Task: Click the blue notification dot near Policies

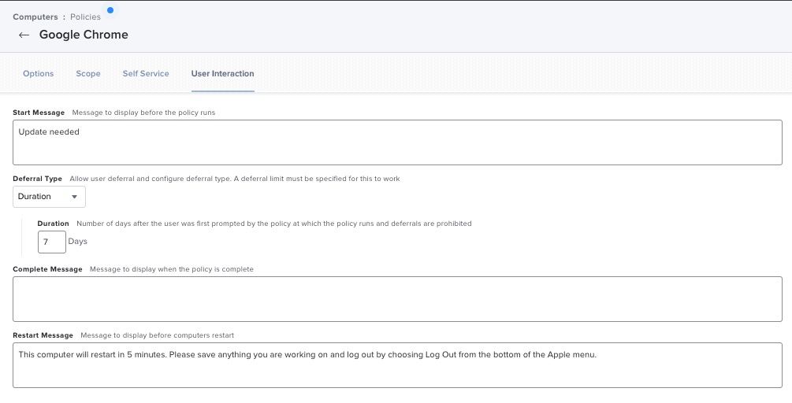Action: (110, 10)
